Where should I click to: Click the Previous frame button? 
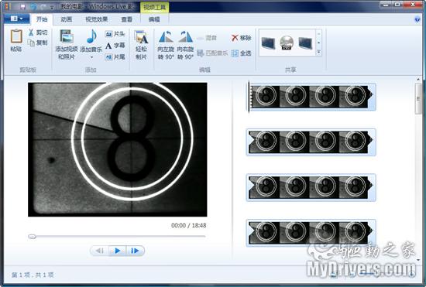(100, 251)
